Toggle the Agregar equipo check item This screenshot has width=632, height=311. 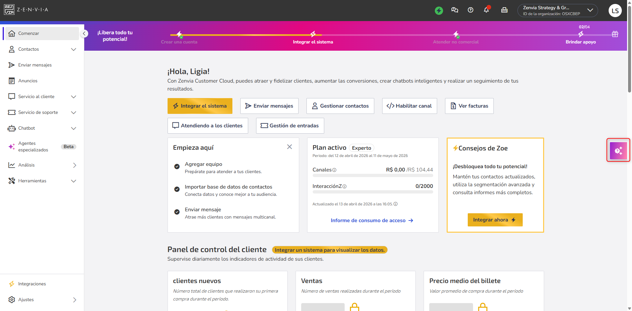[x=177, y=167]
